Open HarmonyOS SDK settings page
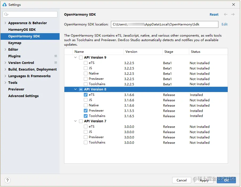The height and width of the screenshot is (187, 241). click(x=22, y=30)
